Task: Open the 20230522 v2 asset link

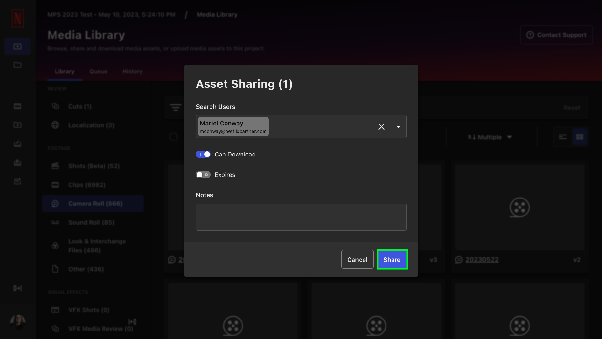Action: tap(482, 260)
